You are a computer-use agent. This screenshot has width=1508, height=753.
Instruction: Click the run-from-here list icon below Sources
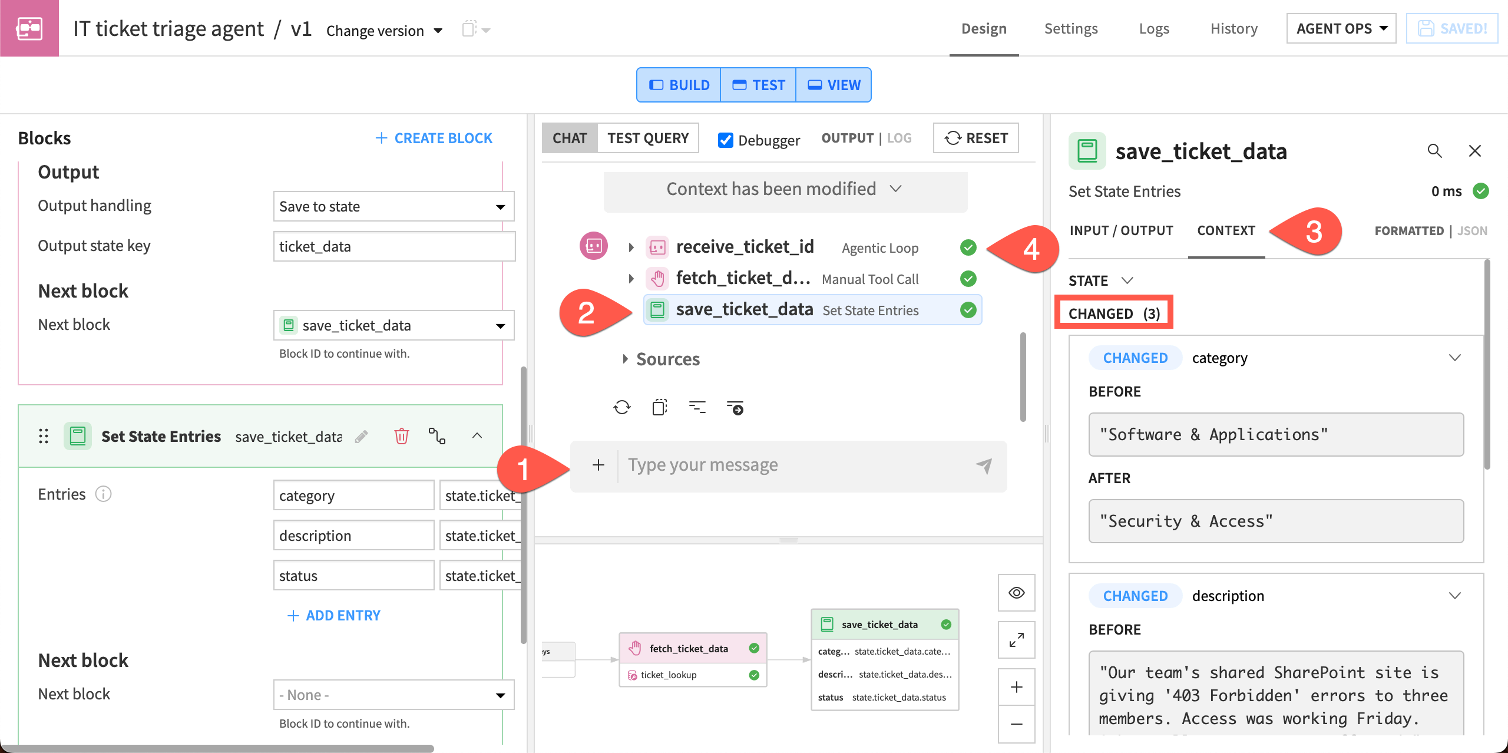point(735,407)
